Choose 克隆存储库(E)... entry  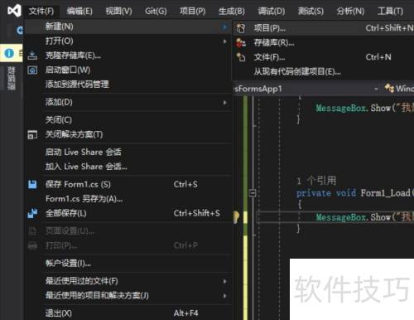pyautogui.click(x=128, y=56)
